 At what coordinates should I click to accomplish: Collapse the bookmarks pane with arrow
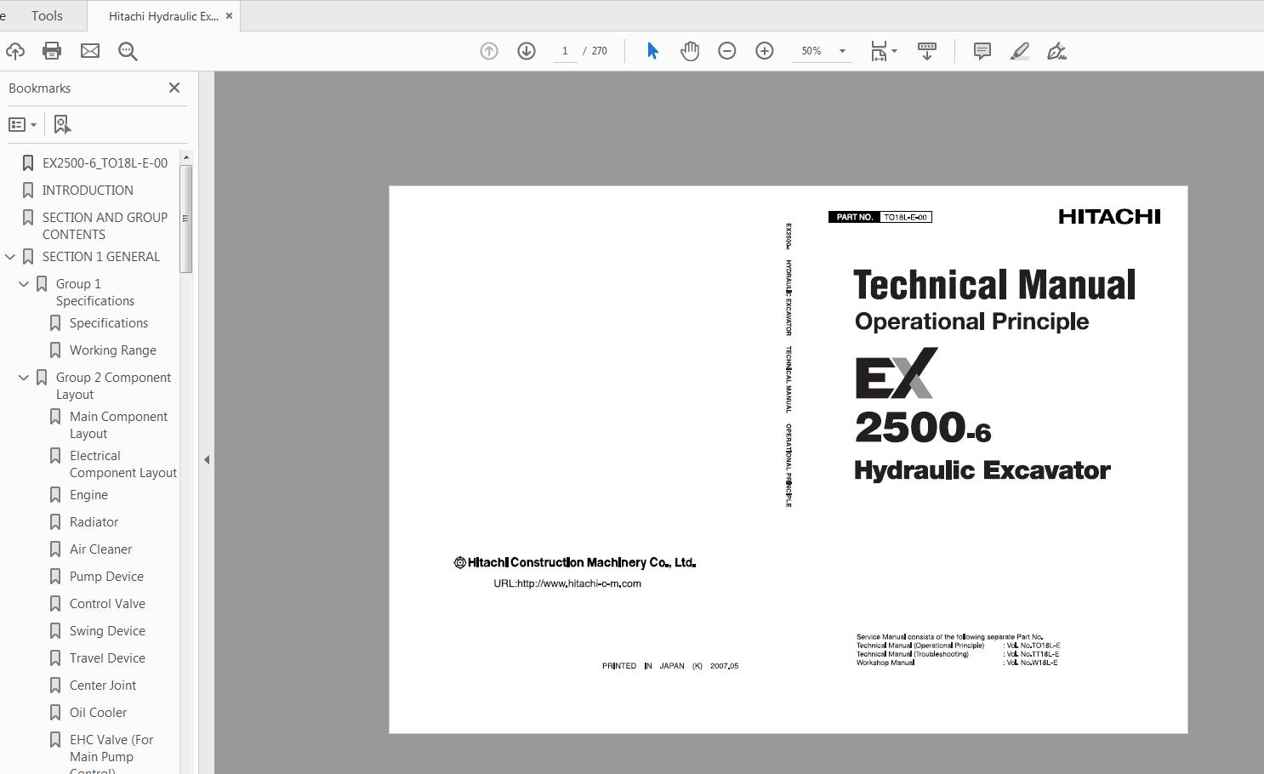206,459
